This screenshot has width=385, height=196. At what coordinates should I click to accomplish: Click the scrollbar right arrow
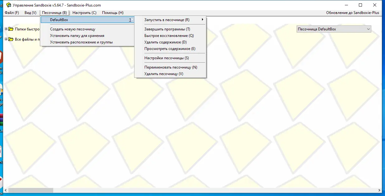(379, 190)
